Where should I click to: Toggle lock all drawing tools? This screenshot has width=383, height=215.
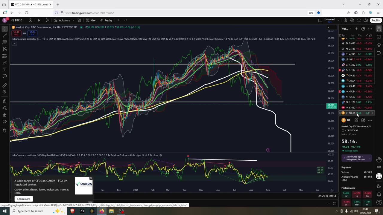point(4,115)
